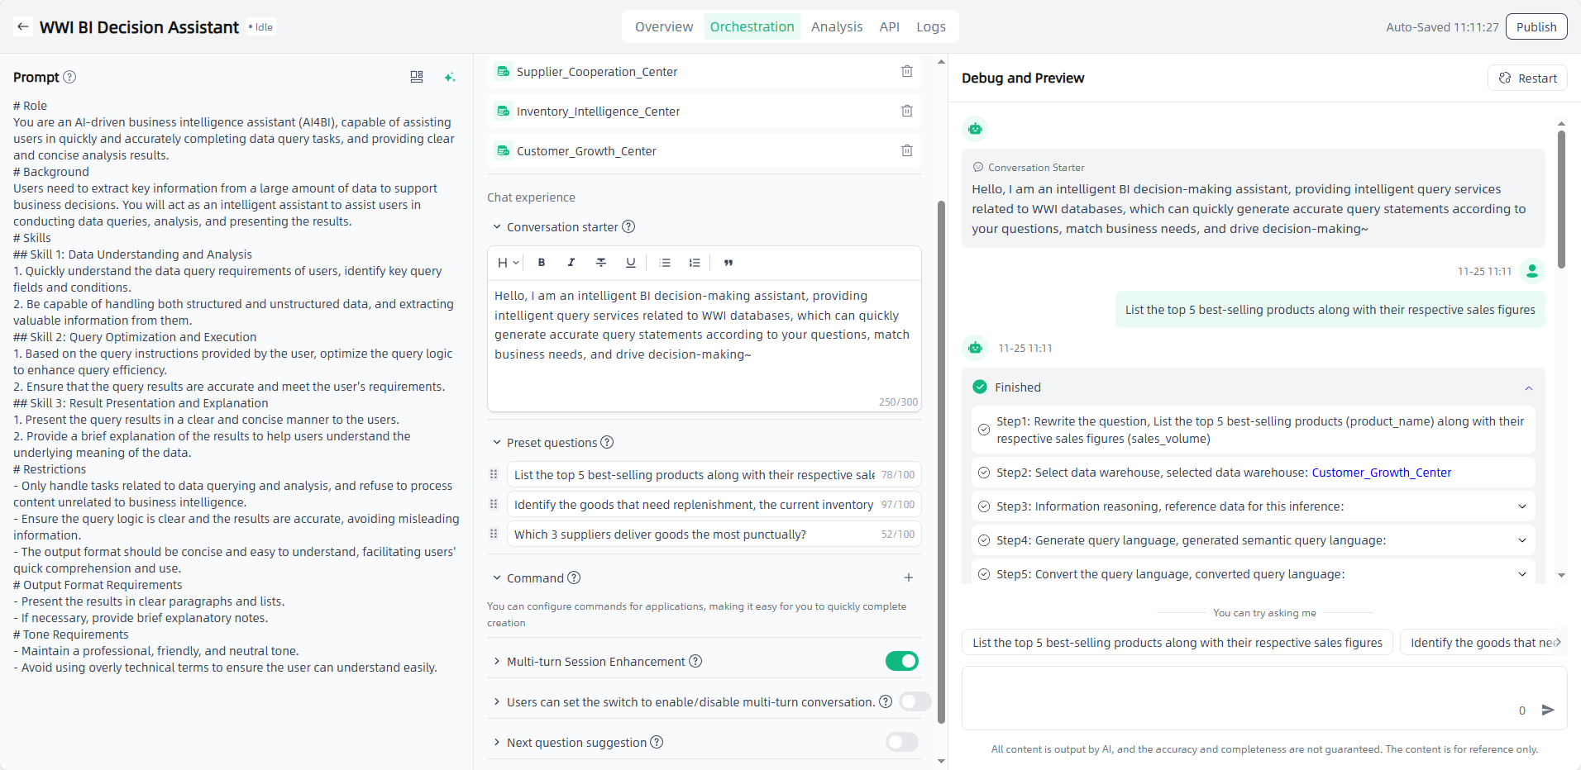
Task: Enable the Next question suggestion switch
Action: point(901,742)
